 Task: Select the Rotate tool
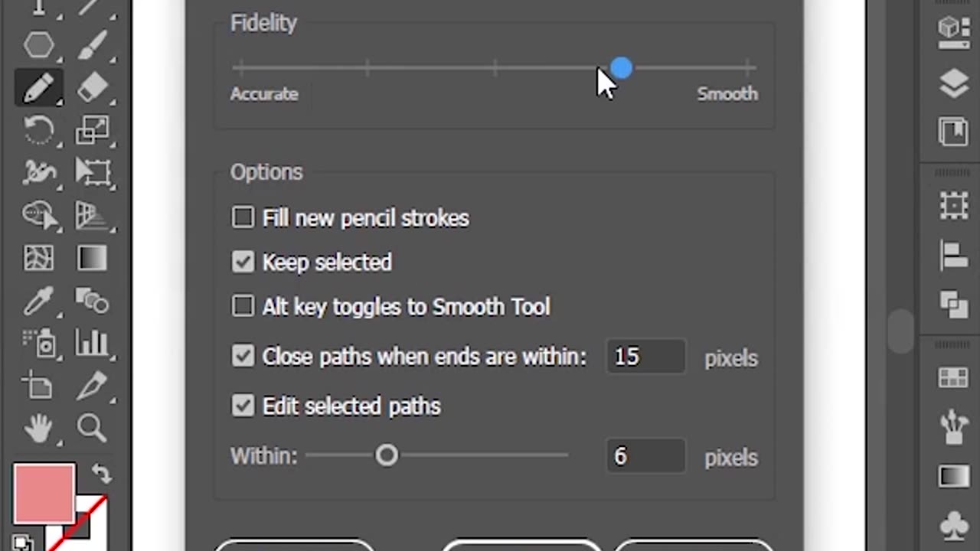click(37, 131)
